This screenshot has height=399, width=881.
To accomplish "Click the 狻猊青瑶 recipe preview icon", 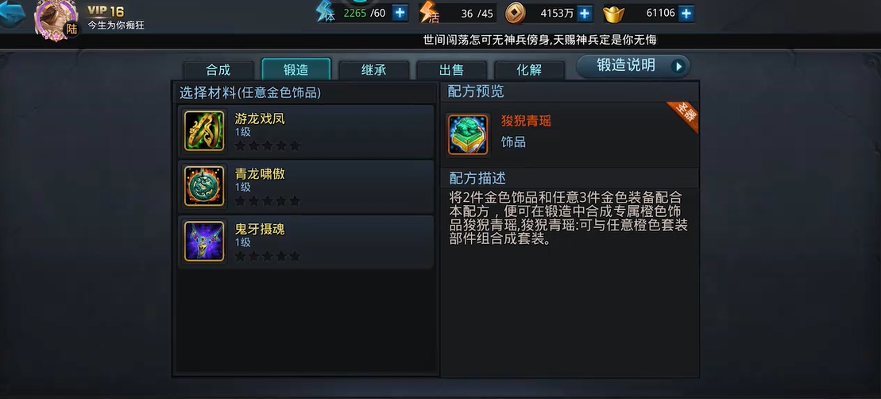I will coord(467,134).
